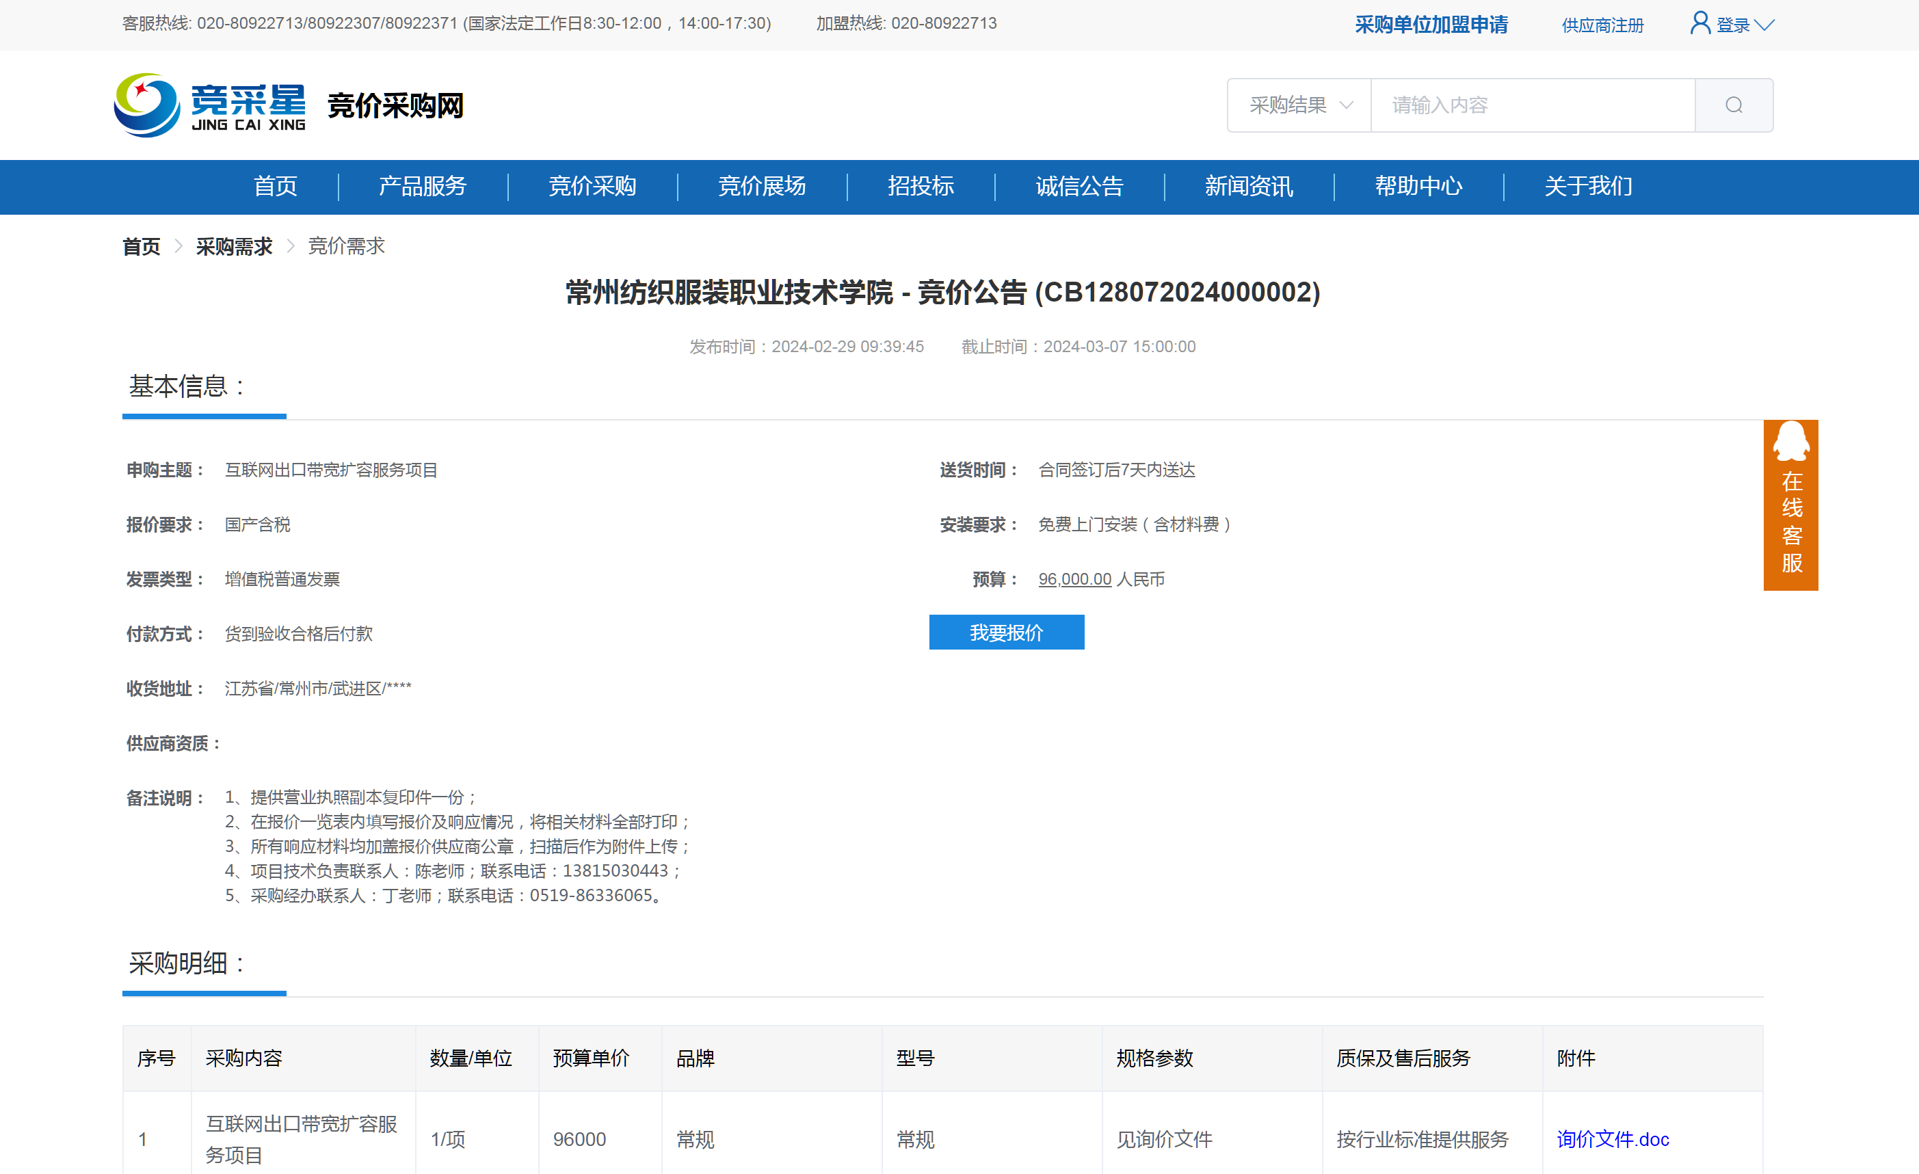Click the Jing Cai Xing site logo
1919x1174 pixels.
pos(210,105)
